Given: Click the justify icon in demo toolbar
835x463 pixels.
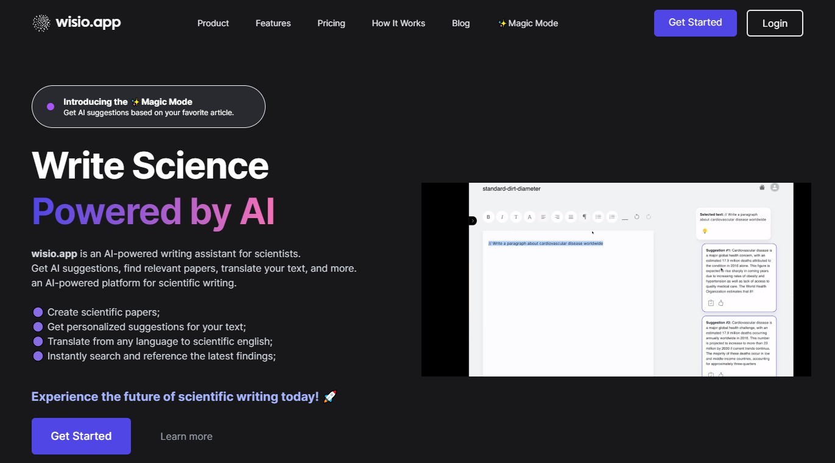Looking at the screenshot, I should tap(571, 217).
